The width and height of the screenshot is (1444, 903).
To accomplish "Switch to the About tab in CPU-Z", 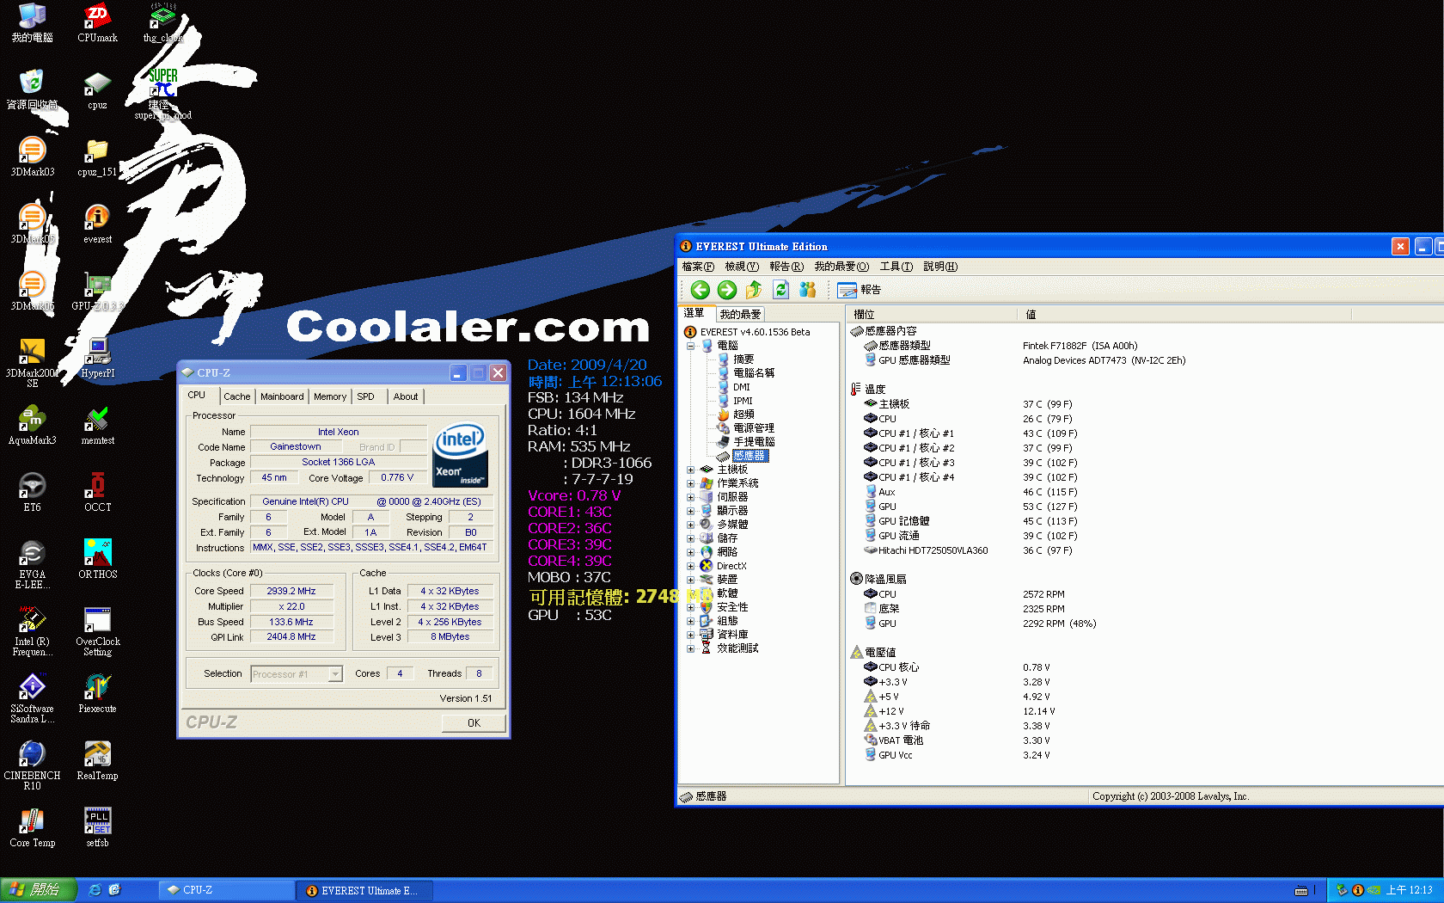I will [x=406, y=396].
